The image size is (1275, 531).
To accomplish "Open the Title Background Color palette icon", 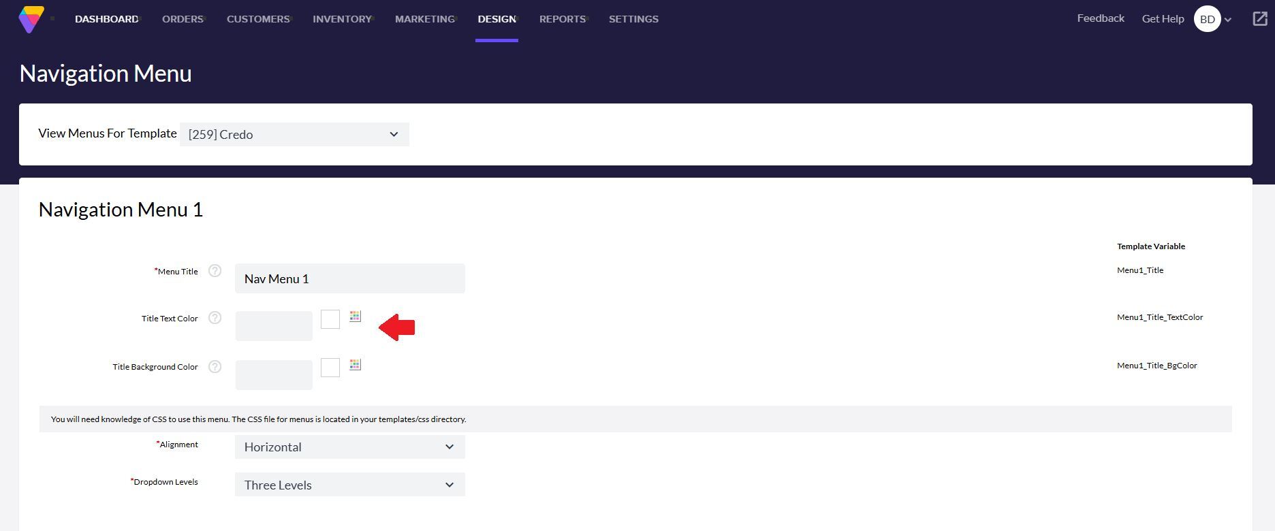I will point(355,365).
